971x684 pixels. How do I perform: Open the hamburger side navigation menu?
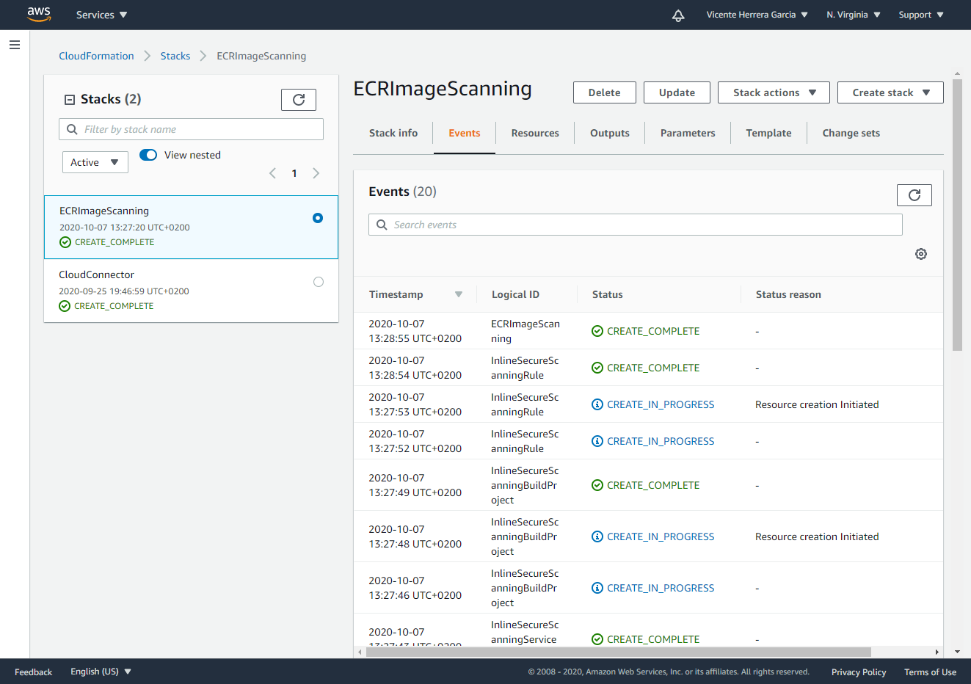(x=15, y=45)
